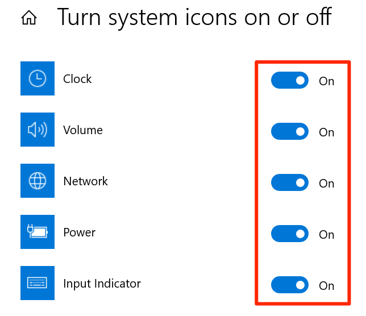The height and width of the screenshot is (316, 366).
Task: Click the Clock system icon tile
Action: point(38,78)
